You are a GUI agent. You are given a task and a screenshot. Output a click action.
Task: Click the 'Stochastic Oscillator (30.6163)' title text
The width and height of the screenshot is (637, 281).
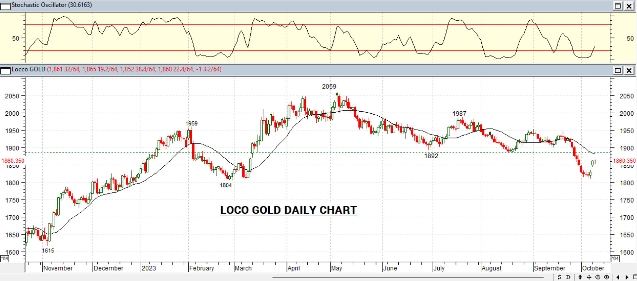pos(52,5)
